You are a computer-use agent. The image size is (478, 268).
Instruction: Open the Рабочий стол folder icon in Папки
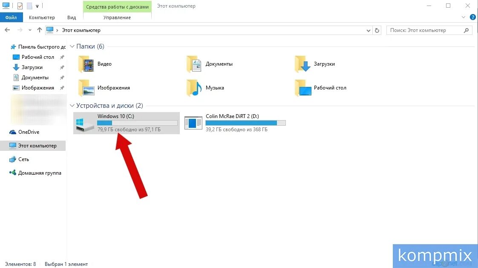(303, 88)
